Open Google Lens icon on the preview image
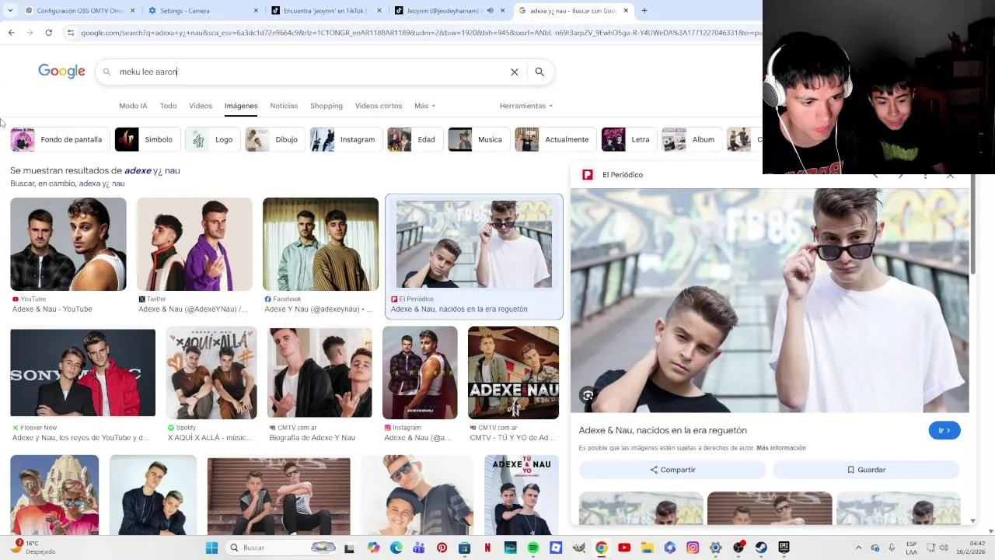Screen dimensions: 995x560 pos(588,395)
